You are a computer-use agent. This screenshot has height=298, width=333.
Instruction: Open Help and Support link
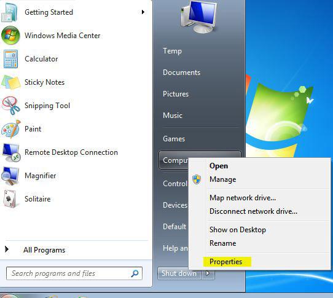point(175,248)
